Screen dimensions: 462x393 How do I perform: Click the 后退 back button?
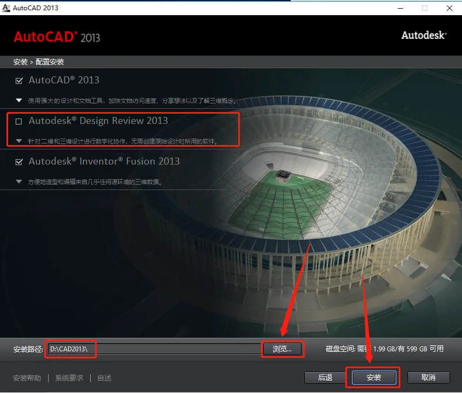(325, 377)
